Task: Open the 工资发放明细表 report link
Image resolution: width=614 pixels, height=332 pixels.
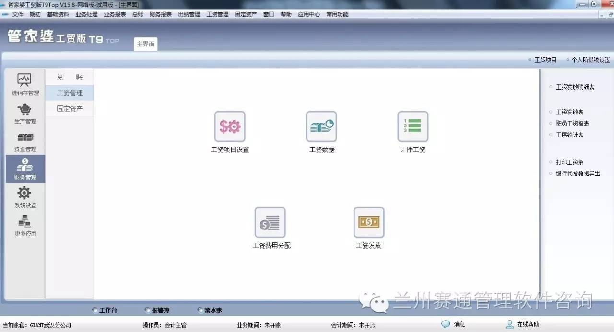Action: coord(575,87)
